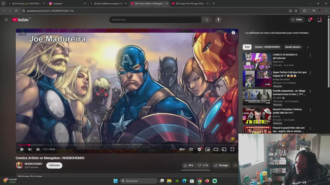Go to YouTube home via the logo
Image resolution: width=330 pixels, height=185 pixels.
point(20,20)
